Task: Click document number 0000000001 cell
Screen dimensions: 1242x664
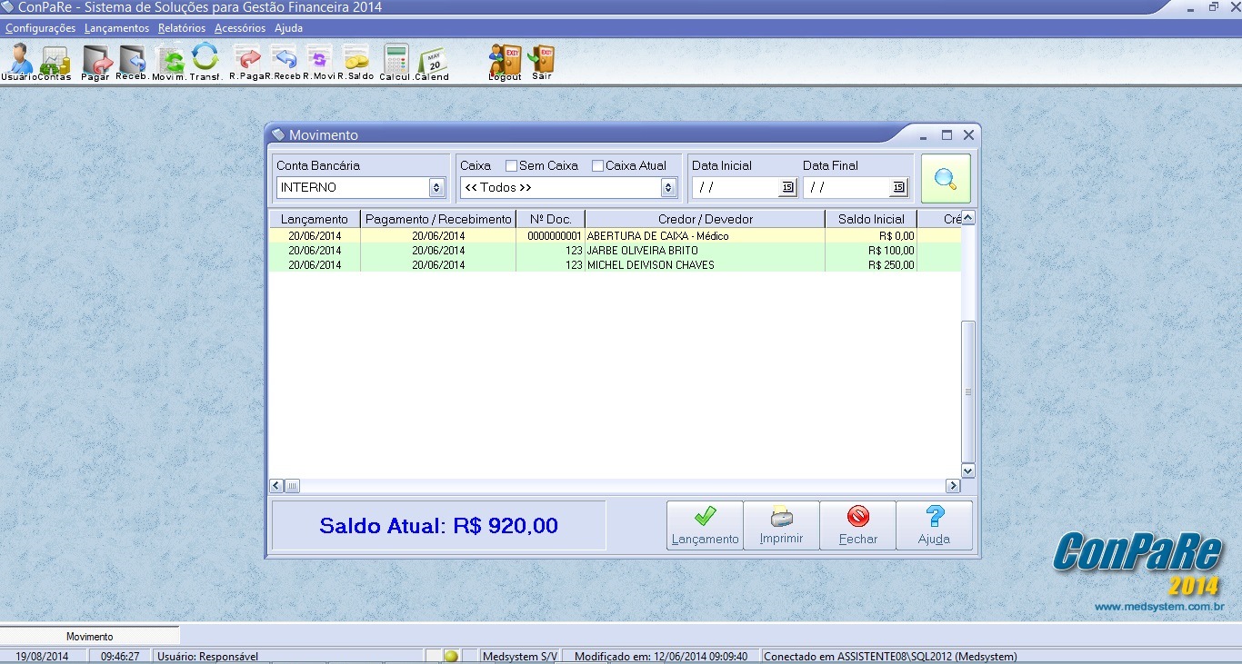Action: pyautogui.click(x=551, y=235)
